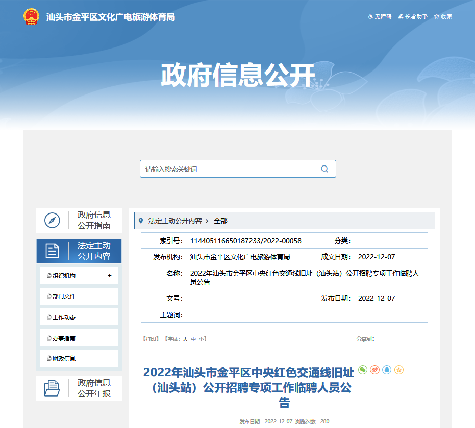Image resolution: width=475 pixels, height=428 pixels.
Task: Set font size to 中
Action: (193, 339)
